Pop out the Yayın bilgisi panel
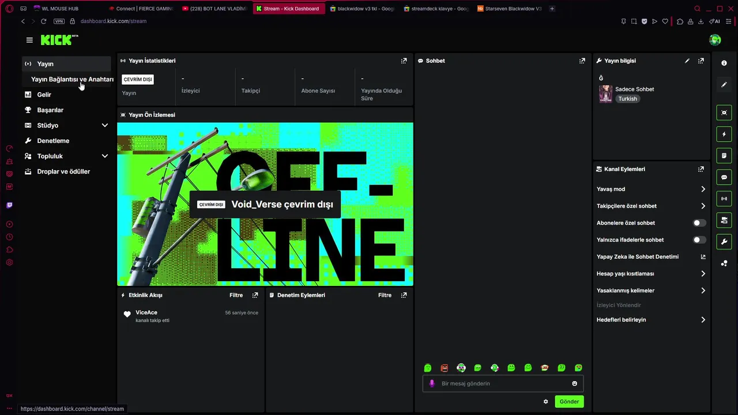 point(701,61)
